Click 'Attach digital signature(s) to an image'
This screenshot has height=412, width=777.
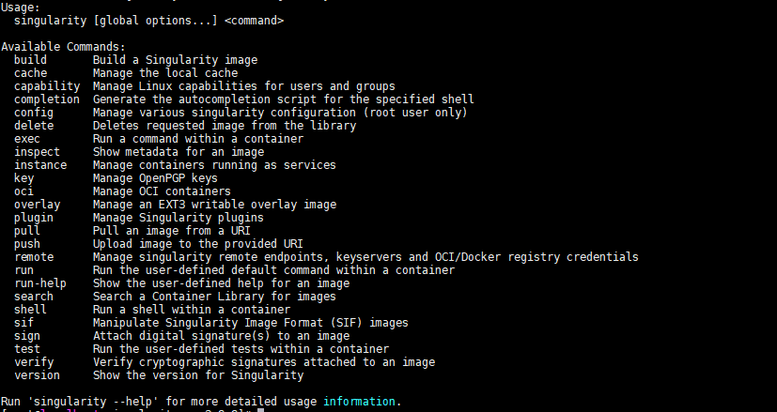(x=221, y=336)
